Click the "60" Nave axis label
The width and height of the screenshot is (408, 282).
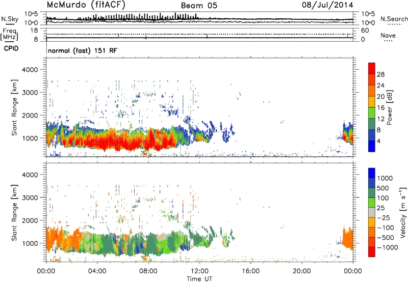[x=365, y=31]
